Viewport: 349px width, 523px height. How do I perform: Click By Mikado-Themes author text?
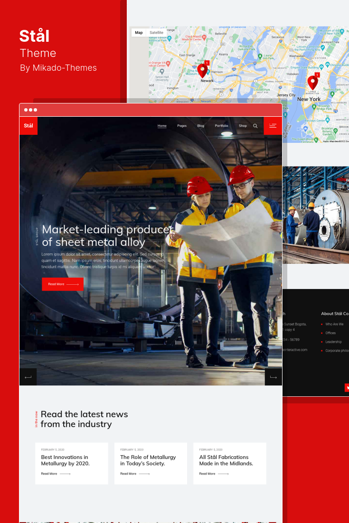(58, 68)
